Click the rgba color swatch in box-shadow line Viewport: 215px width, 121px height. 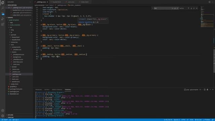pos(72,16)
